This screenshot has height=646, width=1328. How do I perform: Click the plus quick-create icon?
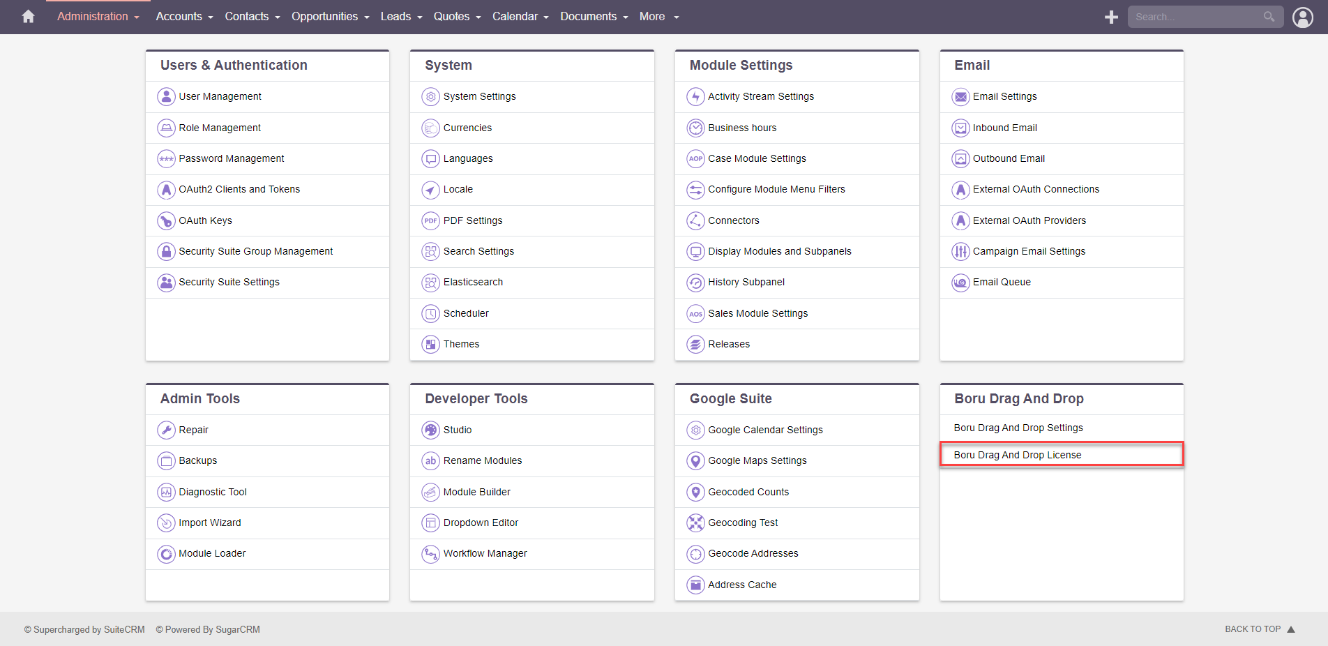(x=1112, y=17)
